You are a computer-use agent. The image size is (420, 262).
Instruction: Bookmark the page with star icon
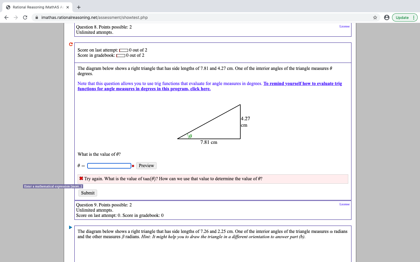375,17
